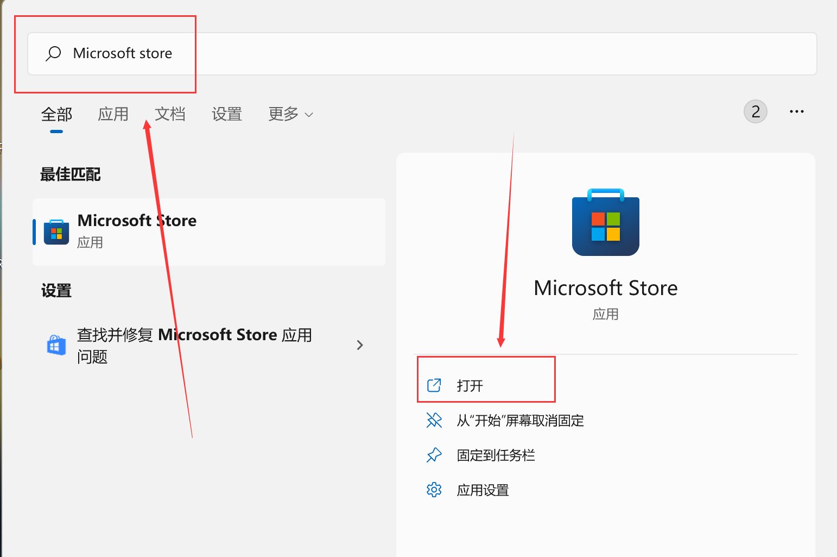Click the external-link icon beside 打开
This screenshot has height=557, width=837.
click(434, 384)
